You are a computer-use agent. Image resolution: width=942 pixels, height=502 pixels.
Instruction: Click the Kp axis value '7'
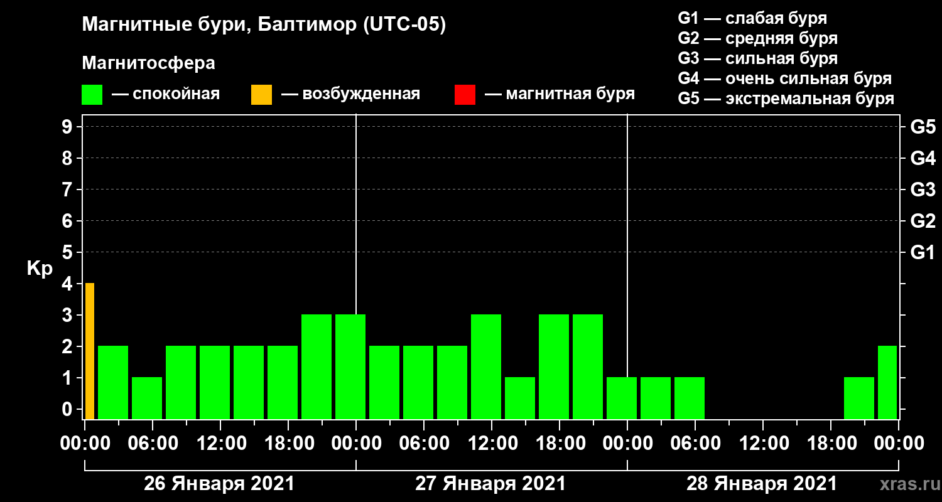click(68, 190)
